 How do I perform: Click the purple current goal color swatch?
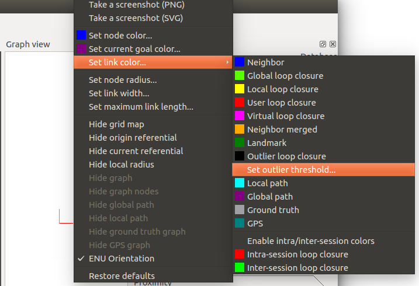tap(82, 49)
